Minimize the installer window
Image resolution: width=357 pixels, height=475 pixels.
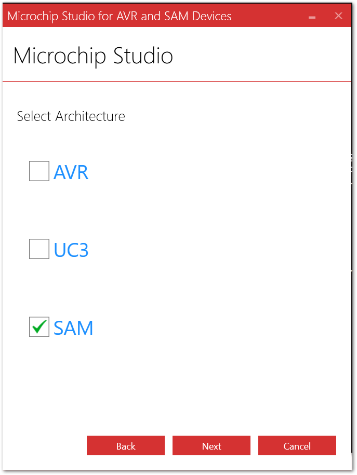pyautogui.click(x=312, y=17)
